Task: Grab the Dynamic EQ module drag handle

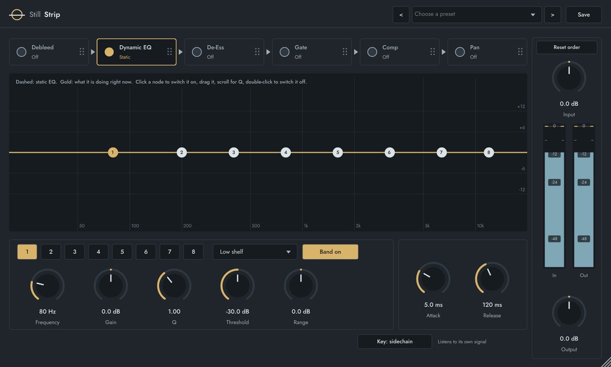Action: 170,52
